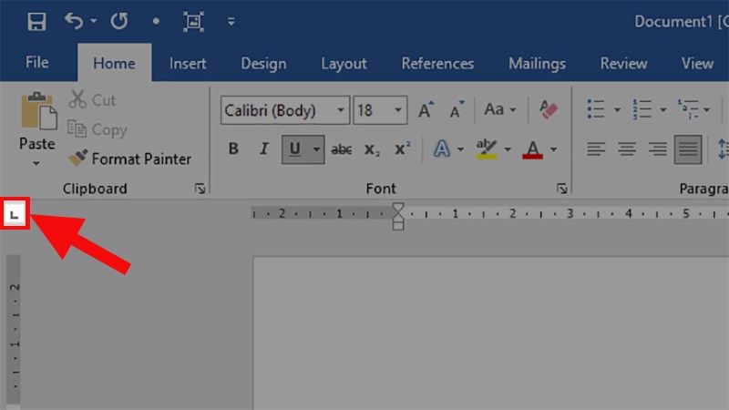Toggle bold formatting
The width and height of the screenshot is (729, 410).
[233, 149]
